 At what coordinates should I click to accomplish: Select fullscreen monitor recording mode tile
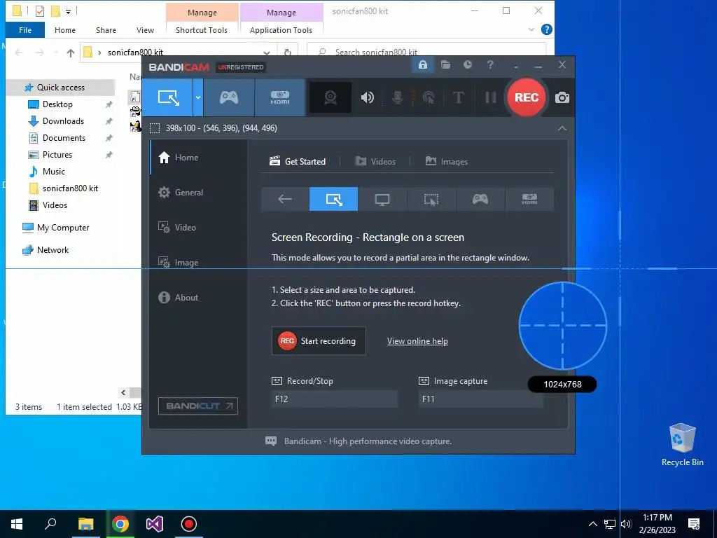click(x=382, y=199)
